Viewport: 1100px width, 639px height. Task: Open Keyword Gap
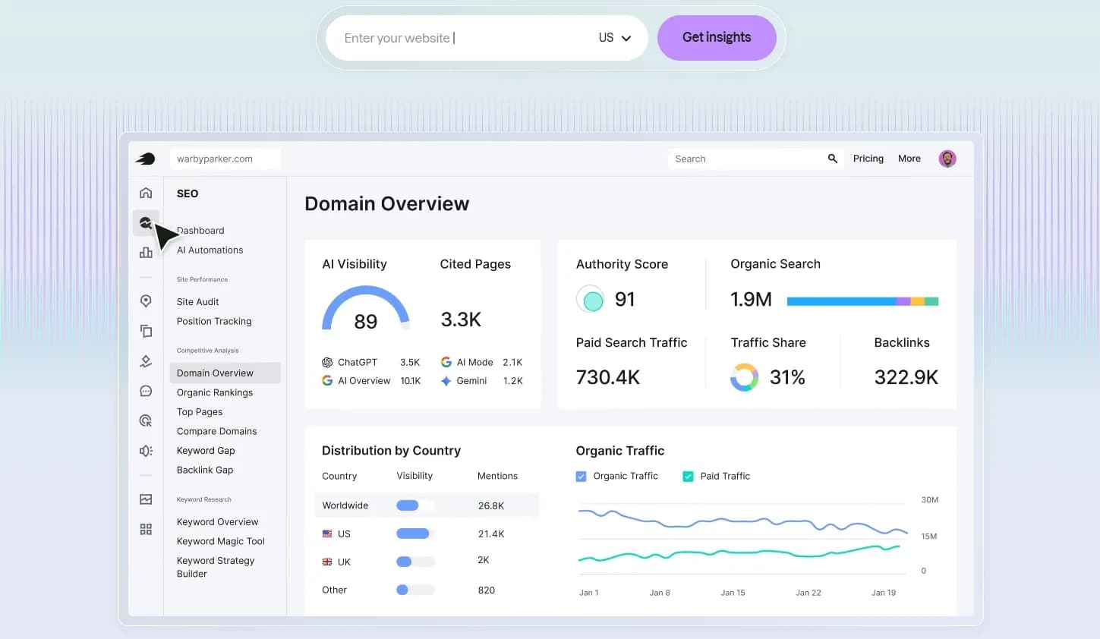tap(206, 451)
